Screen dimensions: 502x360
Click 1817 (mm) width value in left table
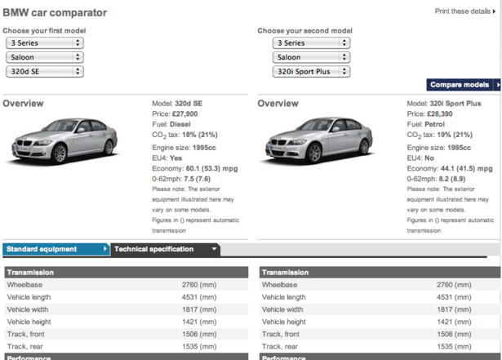pyautogui.click(x=199, y=309)
